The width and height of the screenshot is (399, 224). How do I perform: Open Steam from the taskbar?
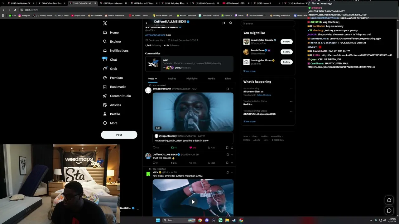point(234,220)
